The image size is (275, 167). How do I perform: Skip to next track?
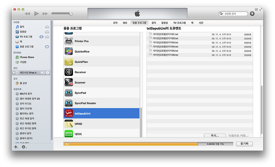coord(45,13)
